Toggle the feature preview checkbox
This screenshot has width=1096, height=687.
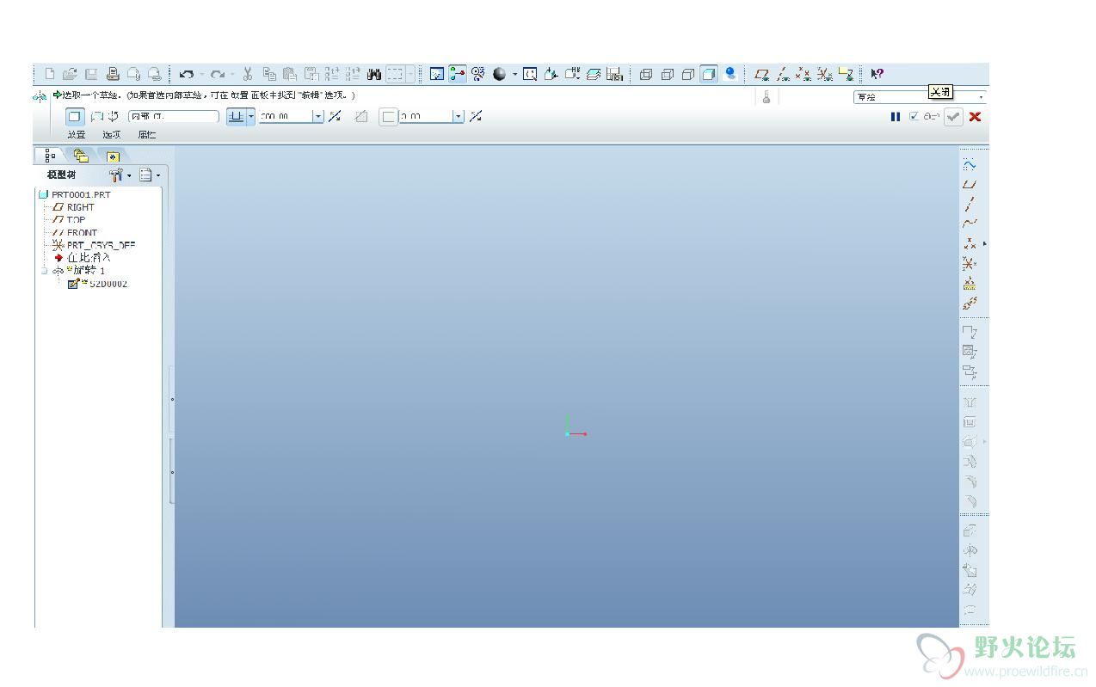914,116
